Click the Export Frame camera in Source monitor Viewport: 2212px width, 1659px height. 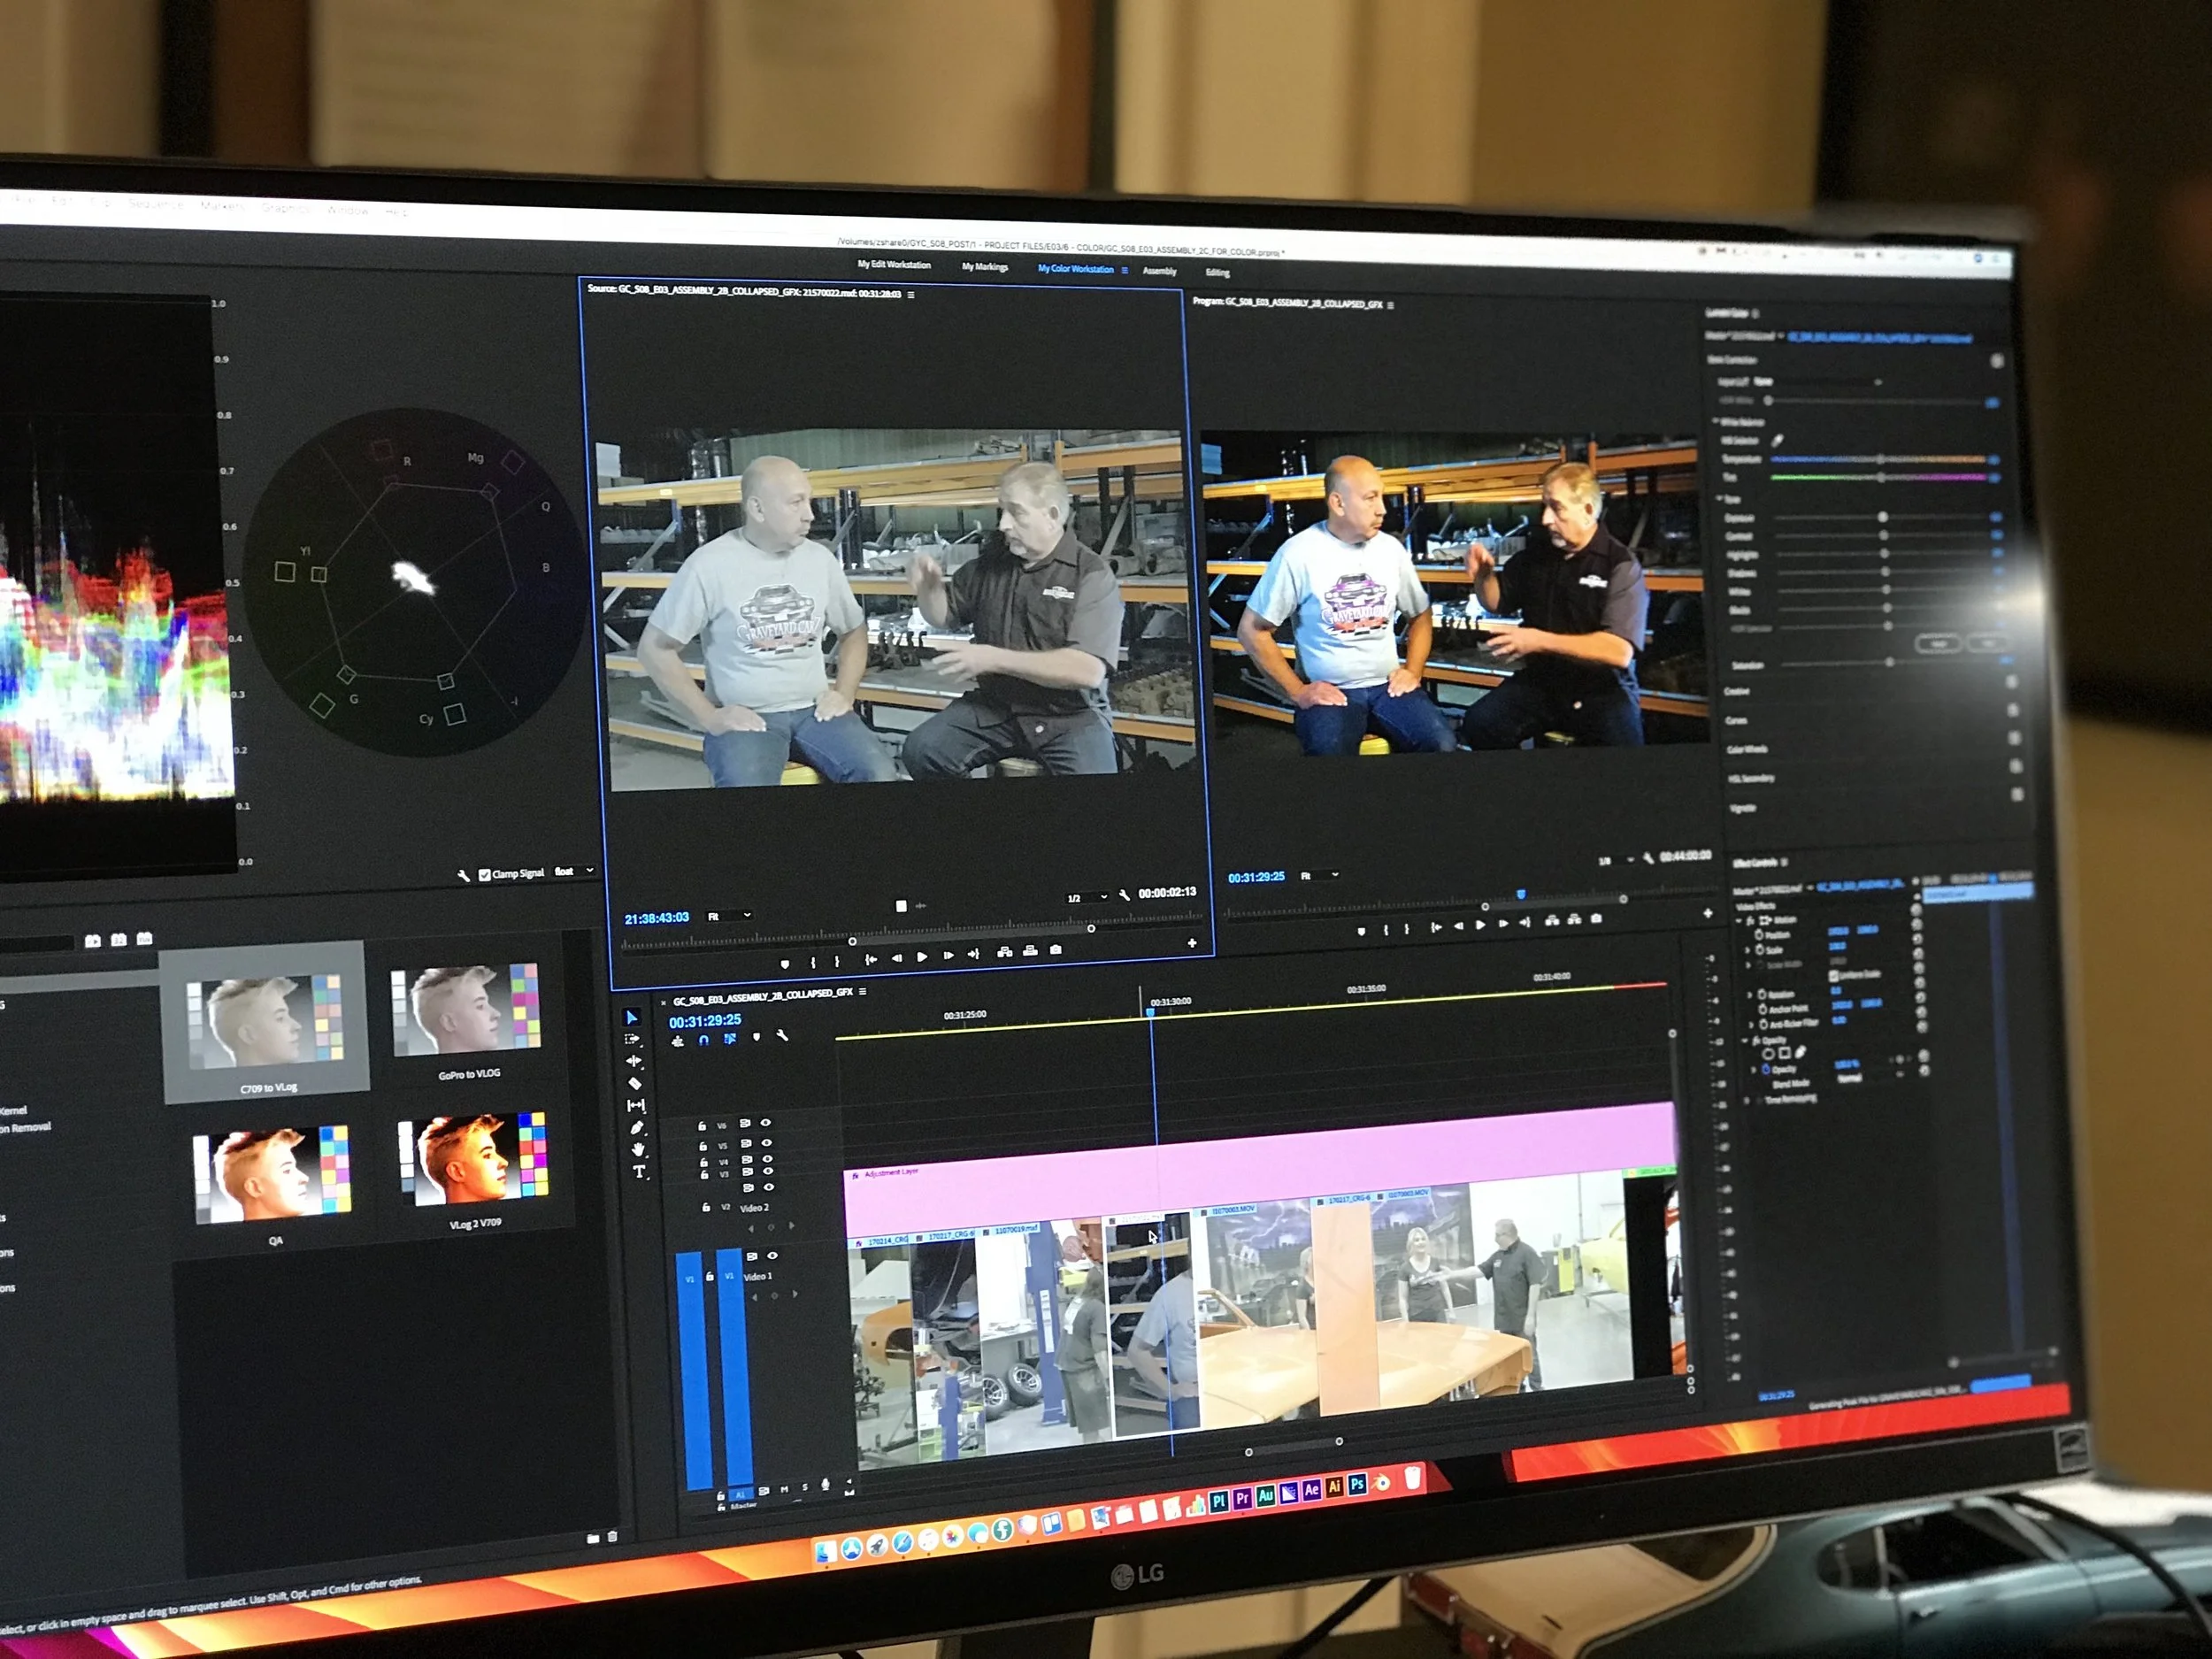tap(1056, 950)
